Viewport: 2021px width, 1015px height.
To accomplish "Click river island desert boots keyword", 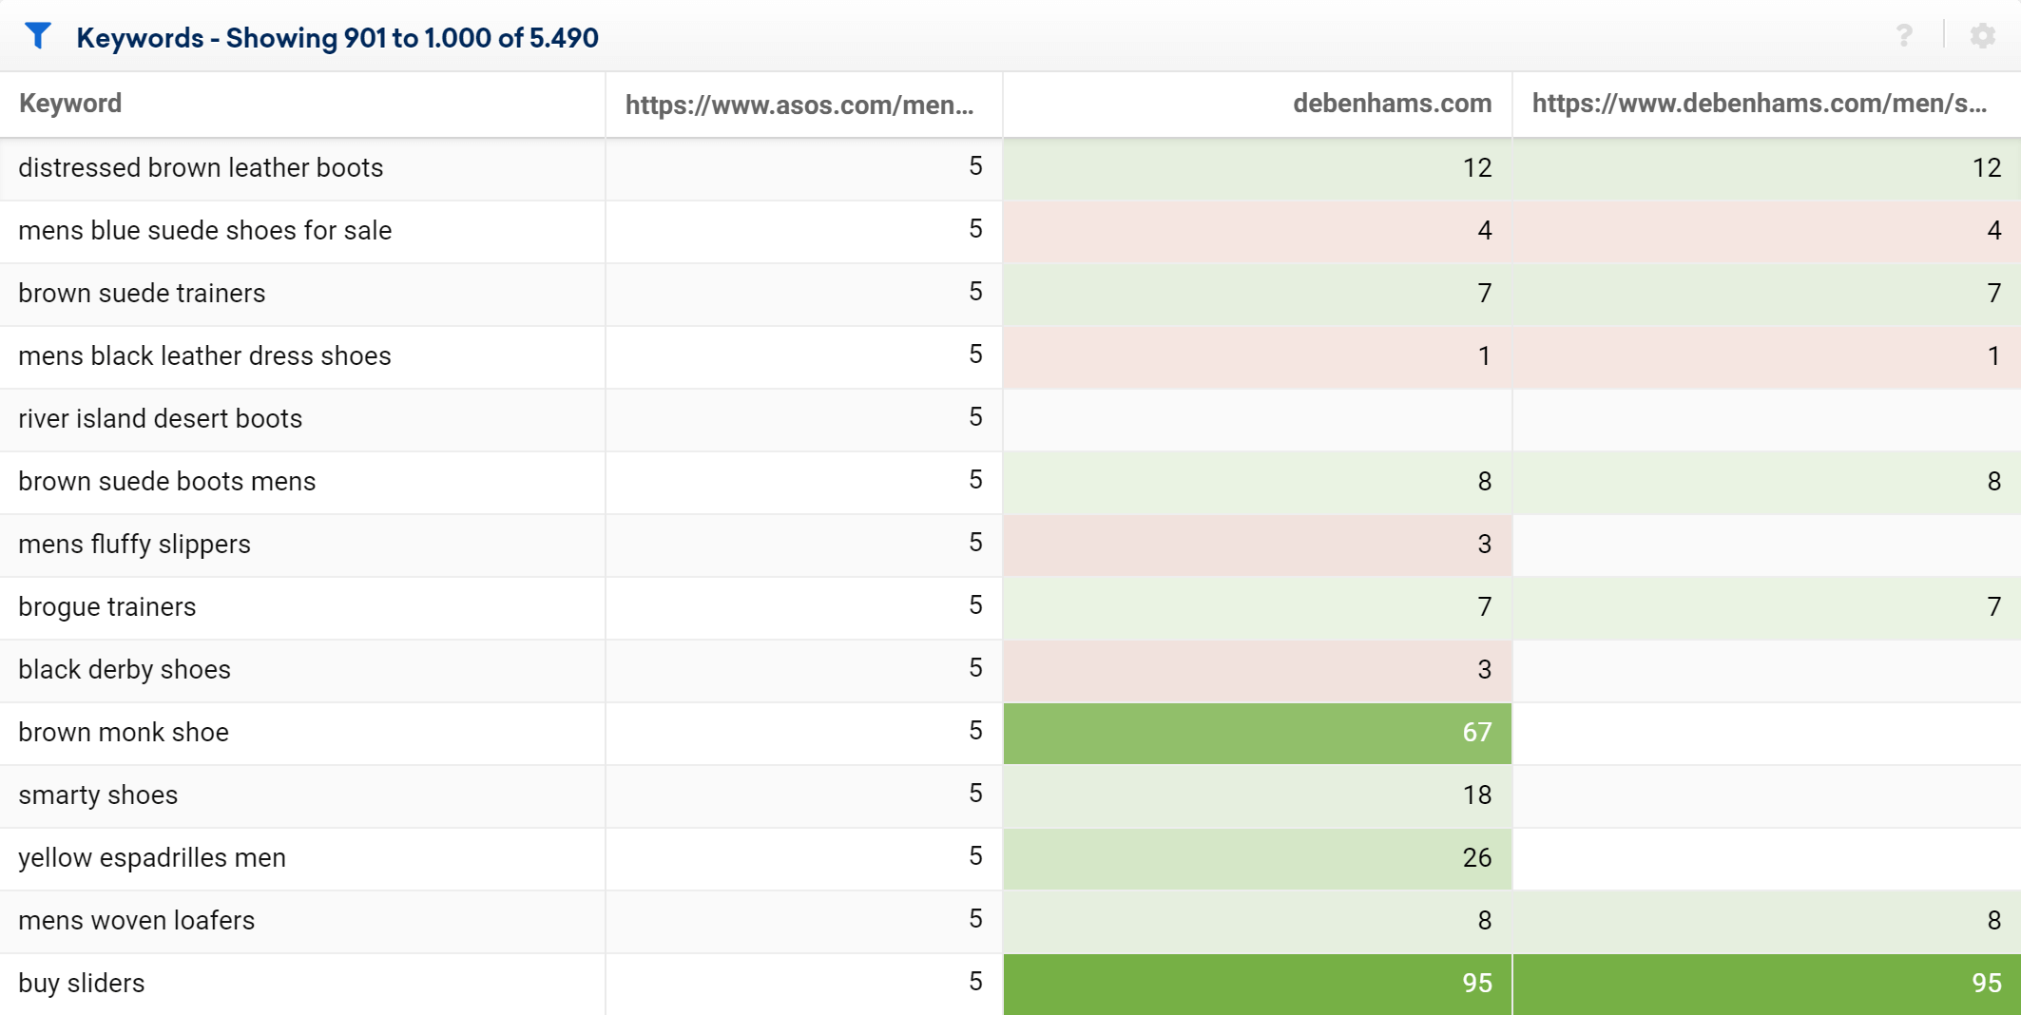I will click(160, 418).
